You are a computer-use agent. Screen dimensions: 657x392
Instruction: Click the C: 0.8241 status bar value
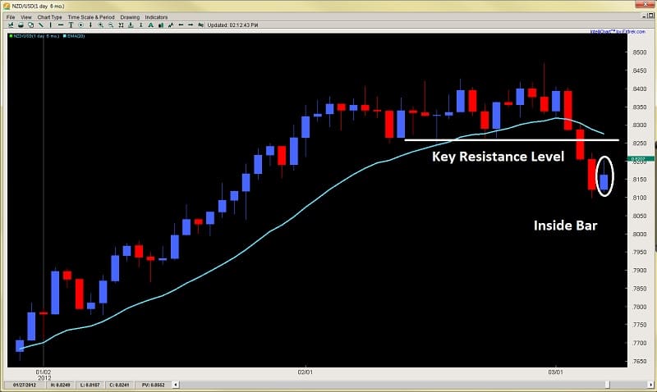[x=118, y=385]
